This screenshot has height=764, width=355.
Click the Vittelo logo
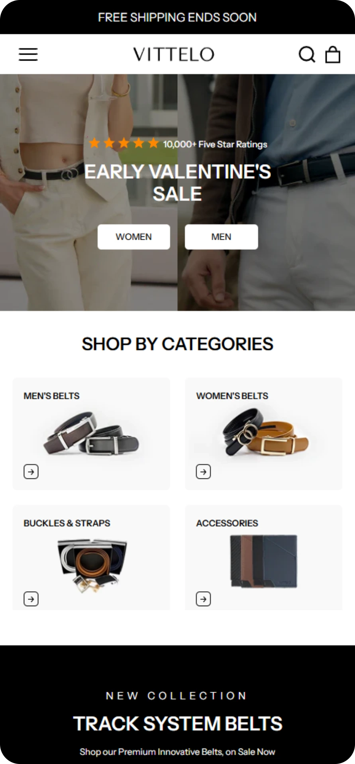click(174, 54)
